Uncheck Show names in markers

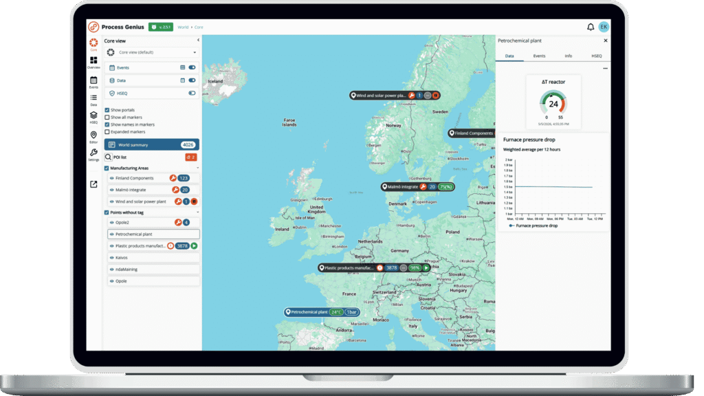click(x=107, y=124)
